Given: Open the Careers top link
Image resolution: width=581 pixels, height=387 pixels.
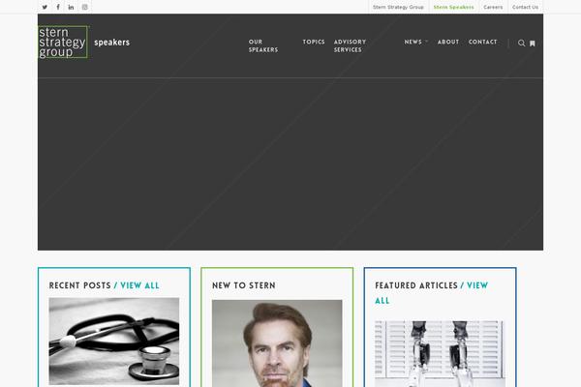Looking at the screenshot, I should pos(493,7).
